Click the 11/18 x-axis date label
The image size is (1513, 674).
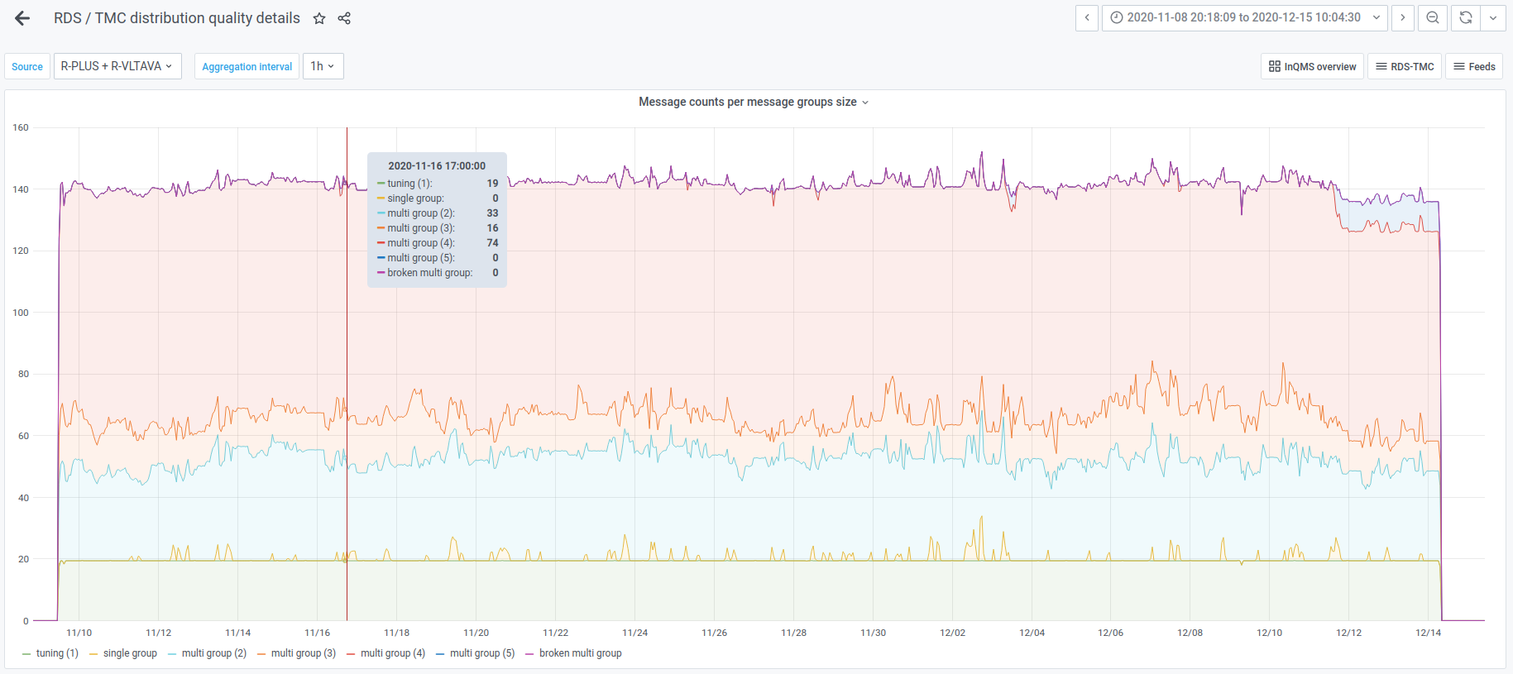pos(397,633)
